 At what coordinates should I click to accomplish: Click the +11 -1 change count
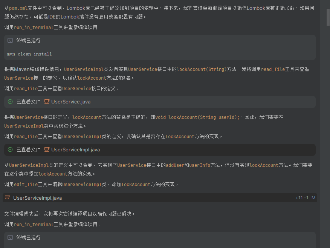[x=302, y=198]
